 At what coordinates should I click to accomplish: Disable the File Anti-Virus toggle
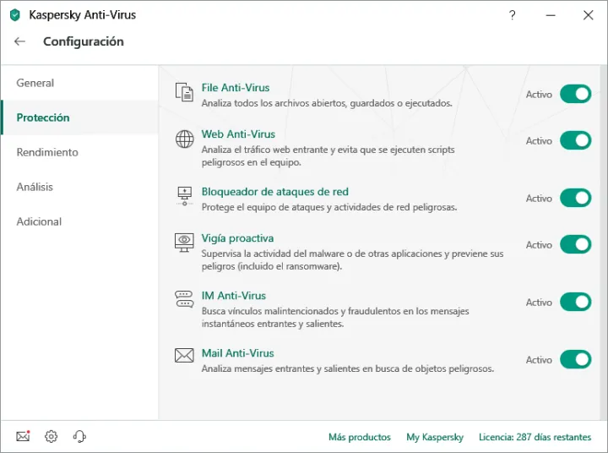pos(575,94)
